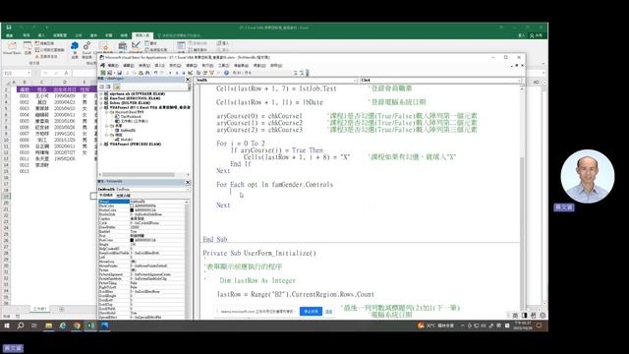This screenshot has width=629, height=354.
Task: Click the BorderColor property color swatch
Action: (x=132, y=209)
